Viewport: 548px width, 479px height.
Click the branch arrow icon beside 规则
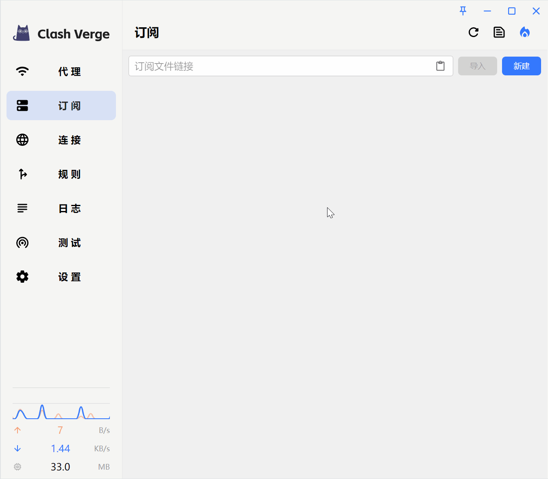click(x=22, y=174)
